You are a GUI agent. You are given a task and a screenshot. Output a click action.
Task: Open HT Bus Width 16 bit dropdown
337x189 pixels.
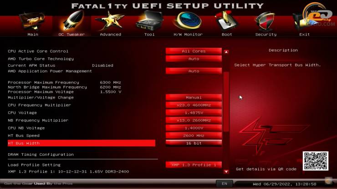coord(194,143)
